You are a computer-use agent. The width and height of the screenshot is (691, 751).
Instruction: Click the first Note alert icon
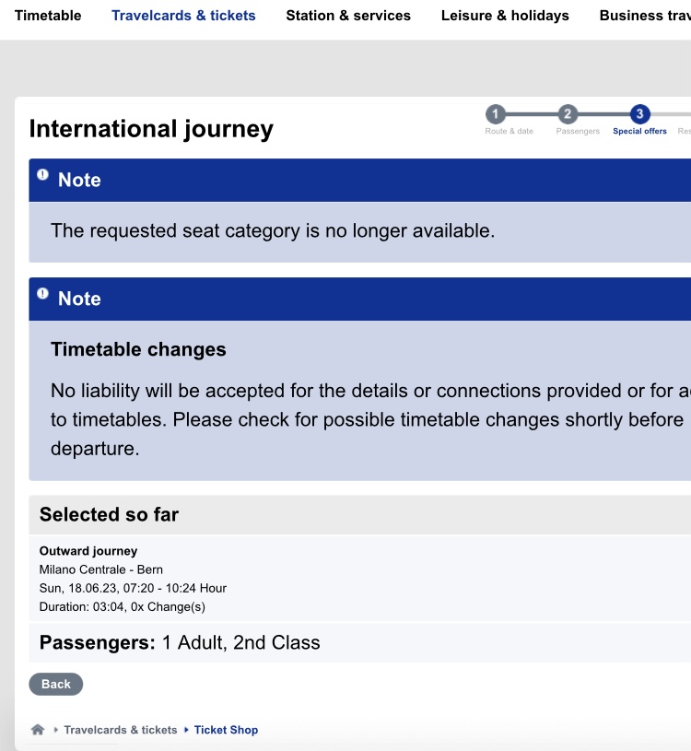click(x=42, y=174)
